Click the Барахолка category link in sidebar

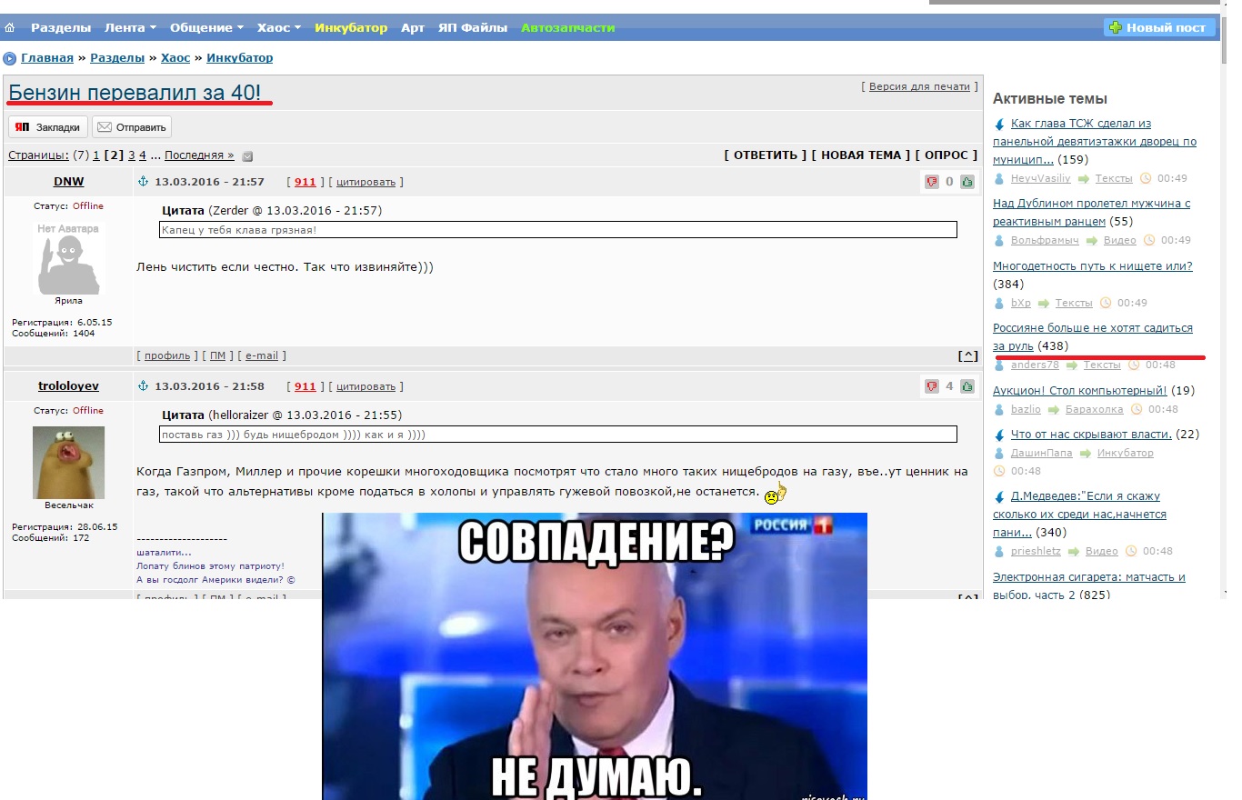coord(1094,409)
